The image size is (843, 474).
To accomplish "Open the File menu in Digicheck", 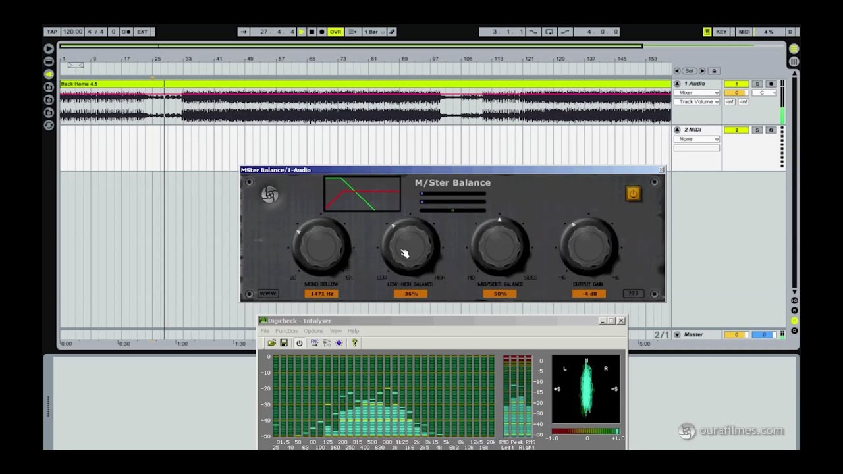I will [265, 331].
